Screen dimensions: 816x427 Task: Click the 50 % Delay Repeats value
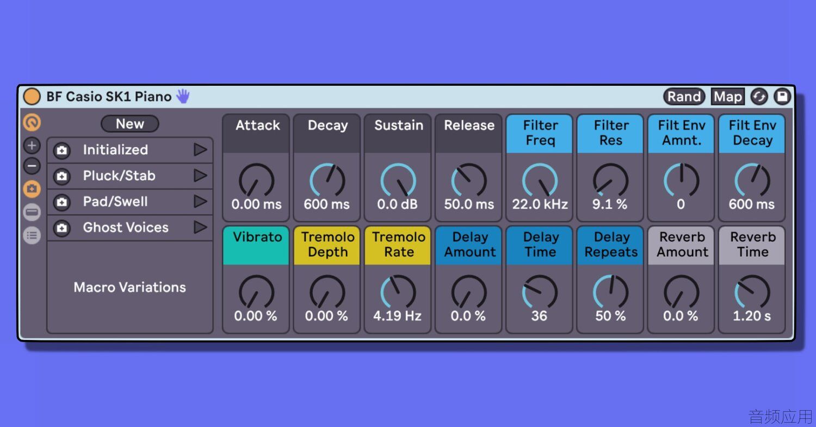coord(610,316)
